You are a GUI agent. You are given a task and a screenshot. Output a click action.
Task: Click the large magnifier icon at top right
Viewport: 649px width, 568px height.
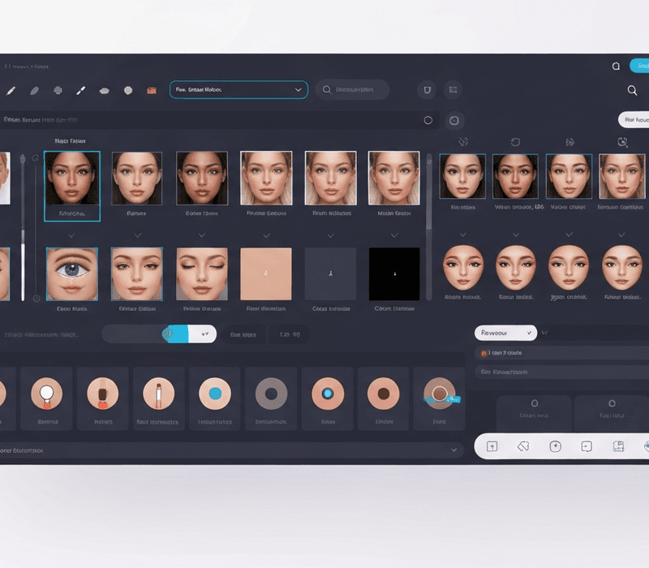point(632,90)
